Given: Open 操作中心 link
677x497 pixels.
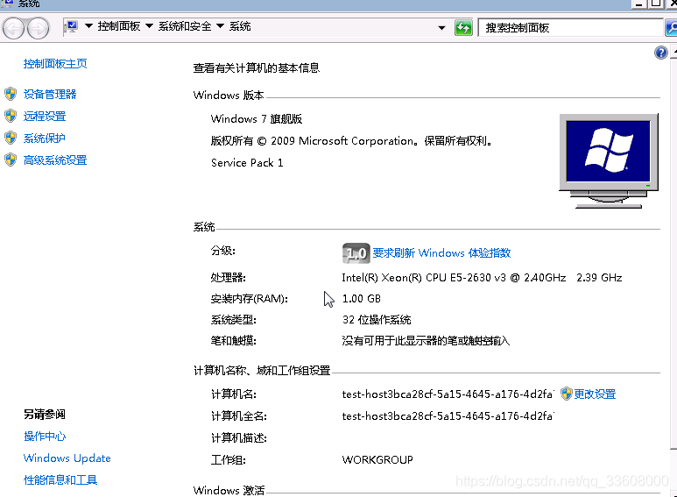Looking at the screenshot, I should [x=45, y=436].
